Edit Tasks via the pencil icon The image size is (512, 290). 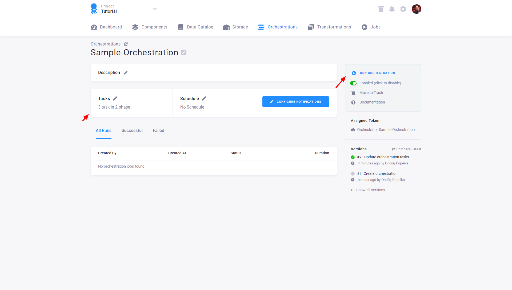pos(115,98)
